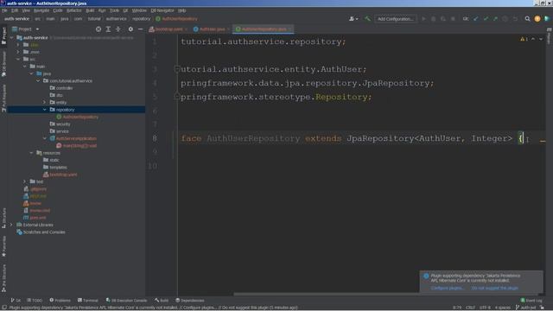Select the controller package in tree
This screenshot has height=311, width=553.
65,88
